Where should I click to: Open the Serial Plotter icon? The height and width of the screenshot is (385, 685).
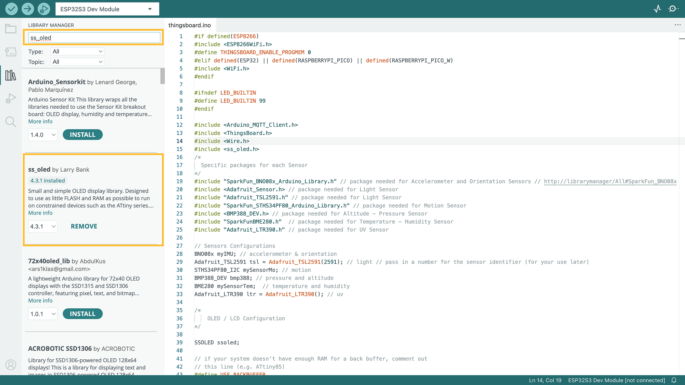coord(657,9)
